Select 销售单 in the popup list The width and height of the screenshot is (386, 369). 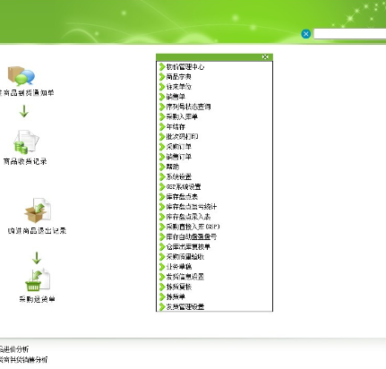click(176, 97)
